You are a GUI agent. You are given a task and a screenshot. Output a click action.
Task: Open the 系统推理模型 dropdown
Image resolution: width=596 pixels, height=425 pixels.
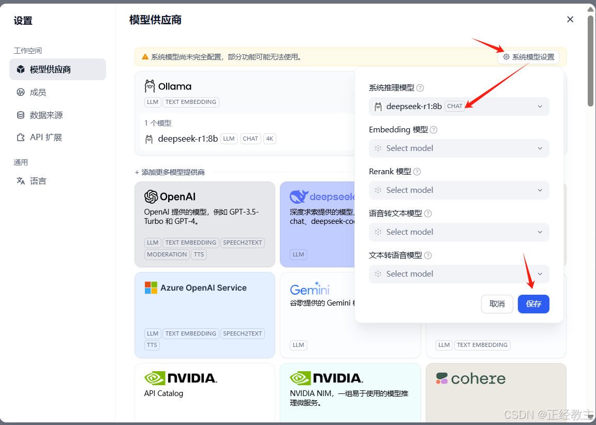click(459, 107)
